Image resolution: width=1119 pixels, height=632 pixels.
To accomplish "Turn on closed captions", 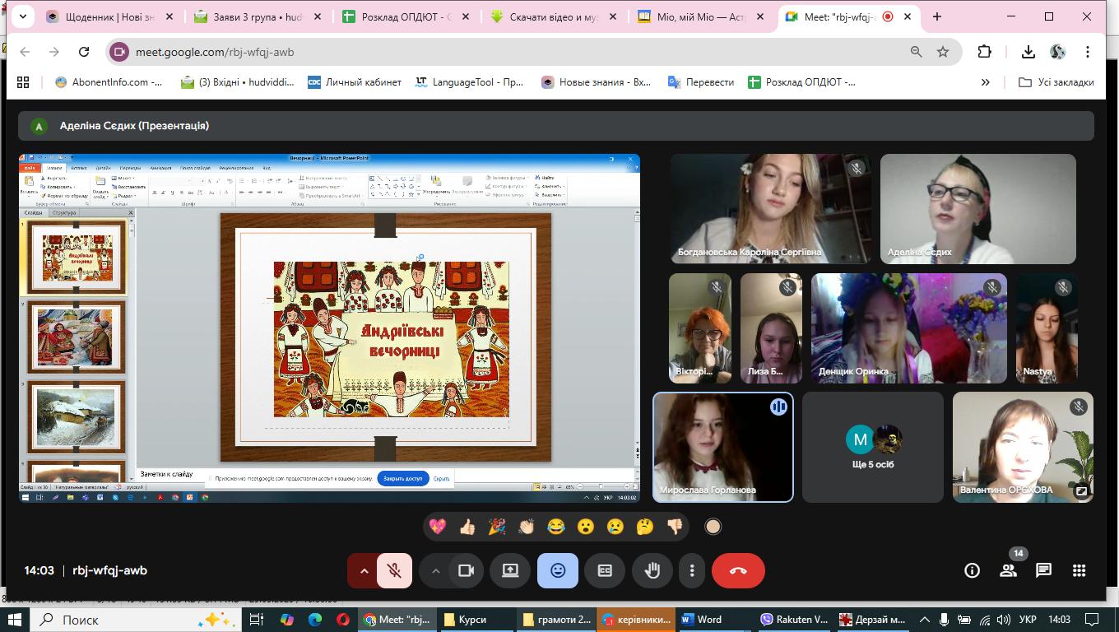I will tap(605, 571).
